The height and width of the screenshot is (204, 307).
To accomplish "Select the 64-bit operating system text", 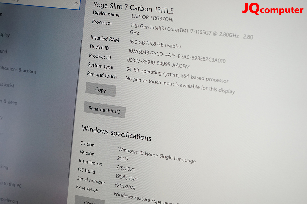I will point(177,75).
